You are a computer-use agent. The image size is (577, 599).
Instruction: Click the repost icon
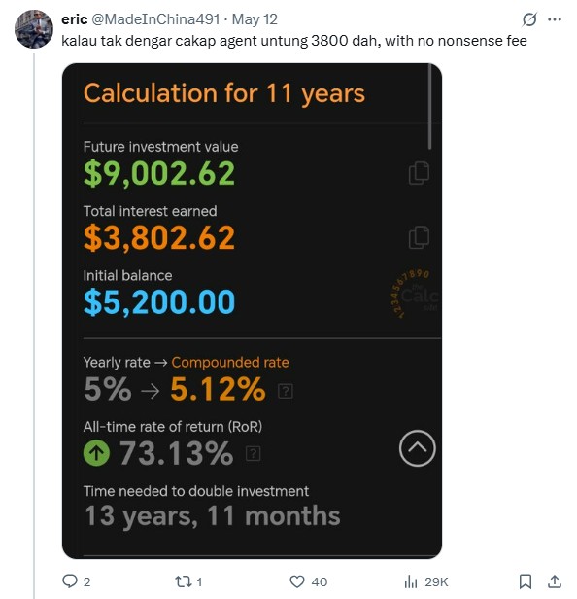click(x=182, y=581)
